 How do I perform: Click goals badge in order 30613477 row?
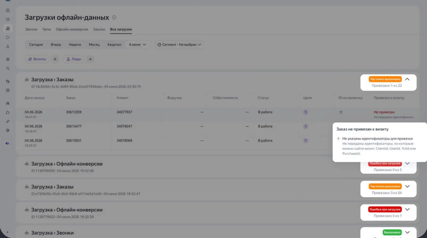pyautogui.click(x=305, y=126)
